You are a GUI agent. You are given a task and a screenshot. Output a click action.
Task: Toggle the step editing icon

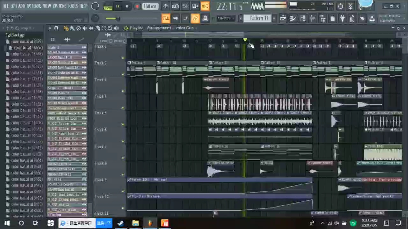[186, 18]
